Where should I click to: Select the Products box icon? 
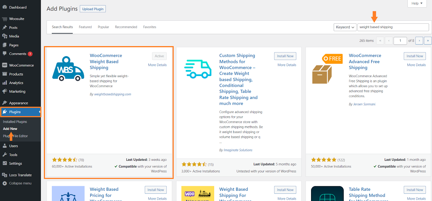(5, 74)
